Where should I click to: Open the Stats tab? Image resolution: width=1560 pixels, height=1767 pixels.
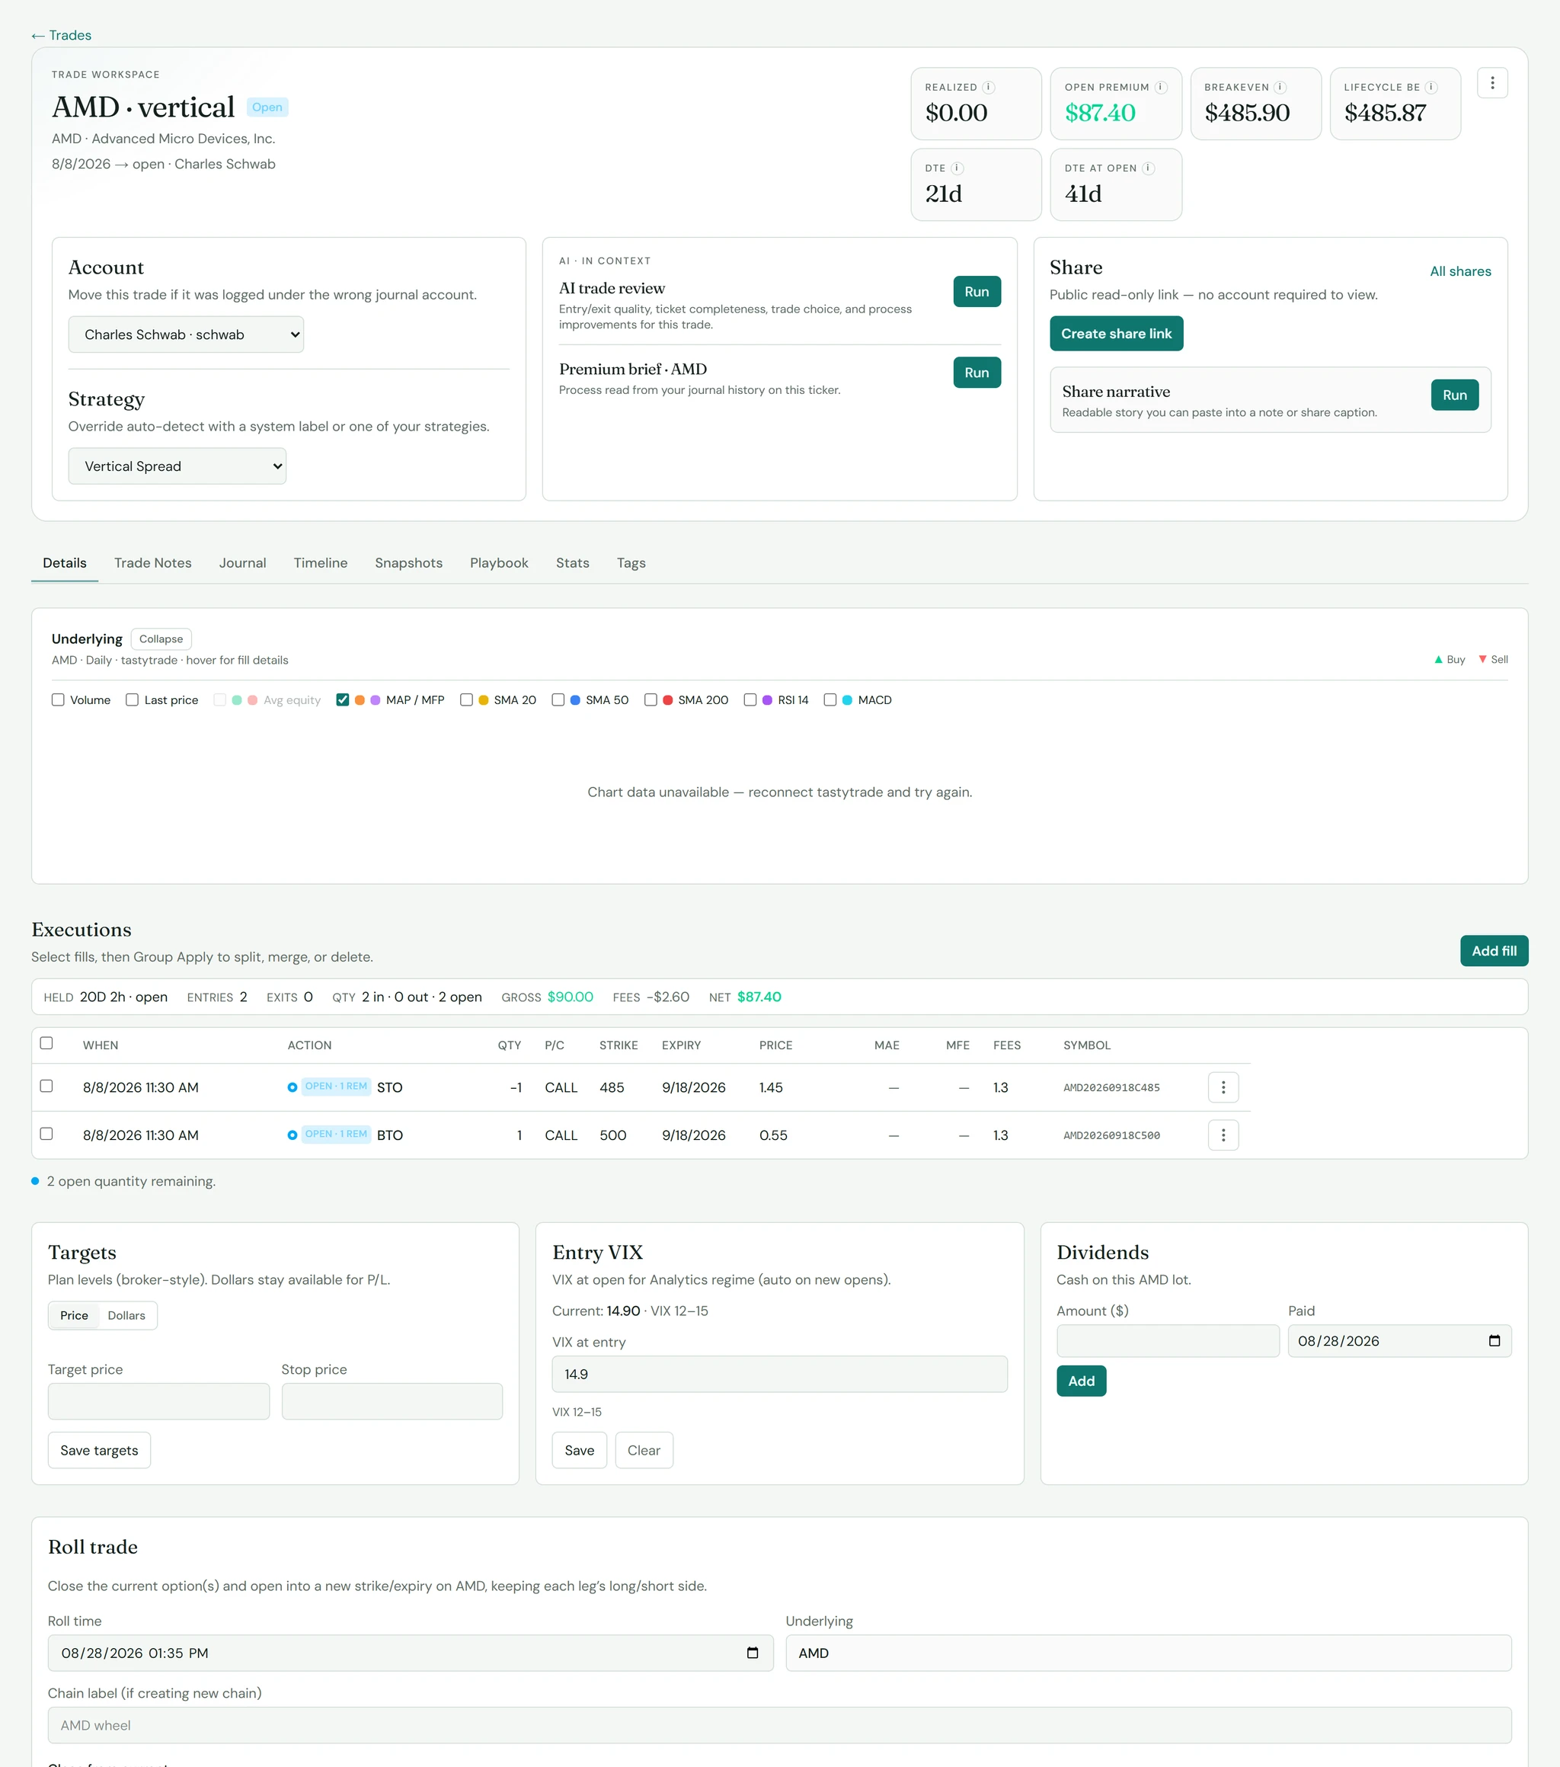click(572, 563)
